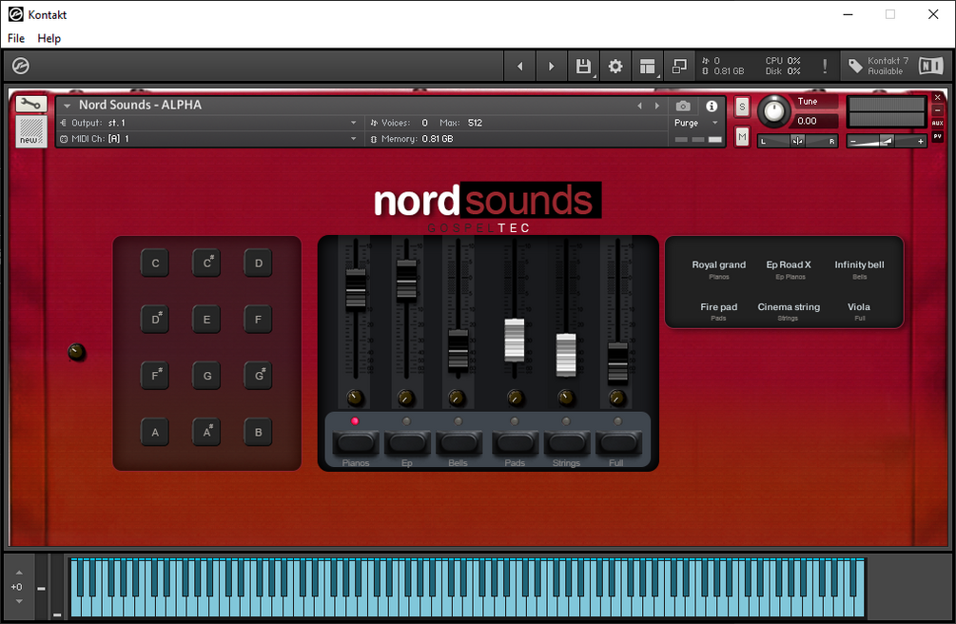956x624 pixels.
Task: Load the next instrument with the right arrow
Action: [x=551, y=66]
